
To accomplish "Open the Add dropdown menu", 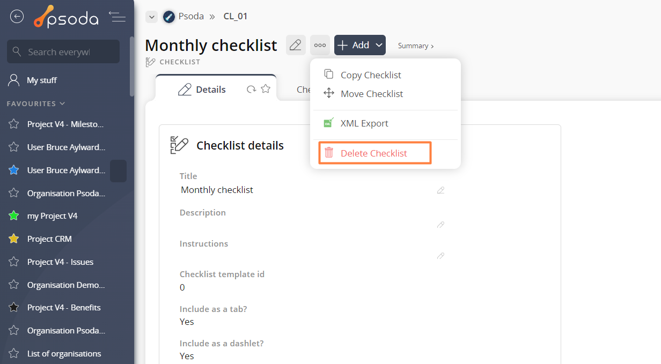I will 360,45.
